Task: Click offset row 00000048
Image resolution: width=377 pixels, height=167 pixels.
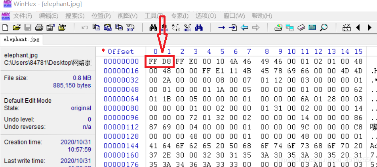Action: pyautogui.click(x=121, y=89)
